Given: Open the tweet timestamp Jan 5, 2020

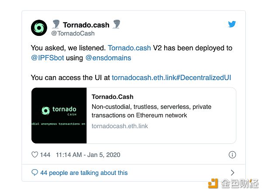Looking at the screenshot, I should pyautogui.click(x=88, y=155).
